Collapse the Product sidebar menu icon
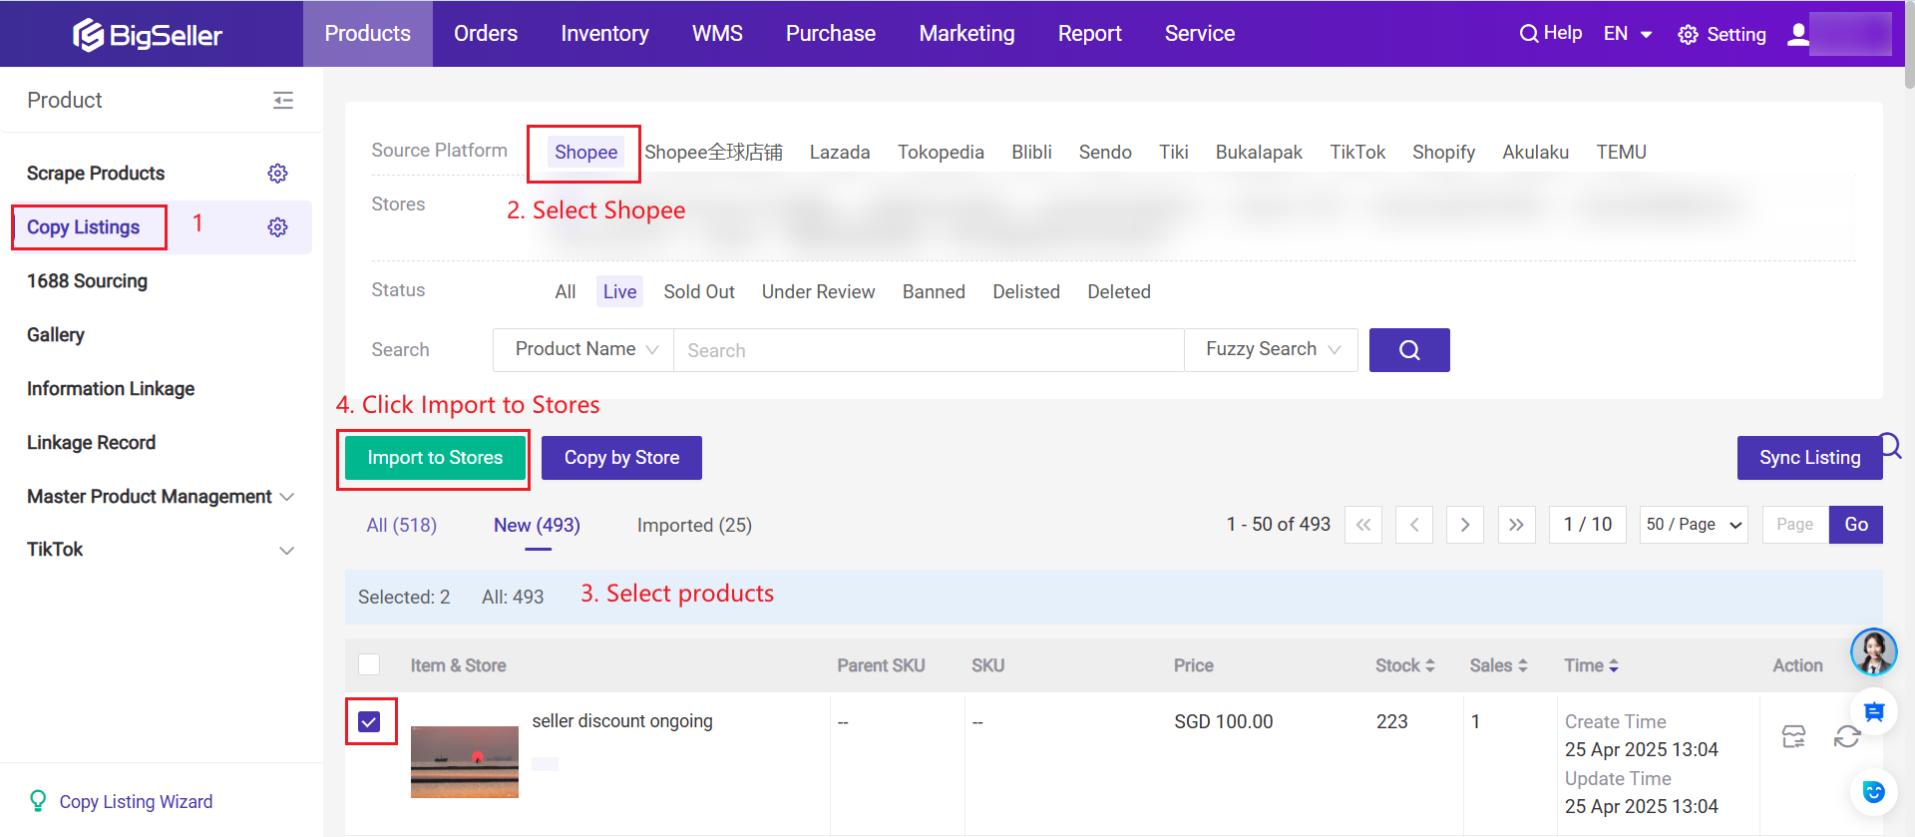Viewport: 1915px width, 837px height. 283,100
